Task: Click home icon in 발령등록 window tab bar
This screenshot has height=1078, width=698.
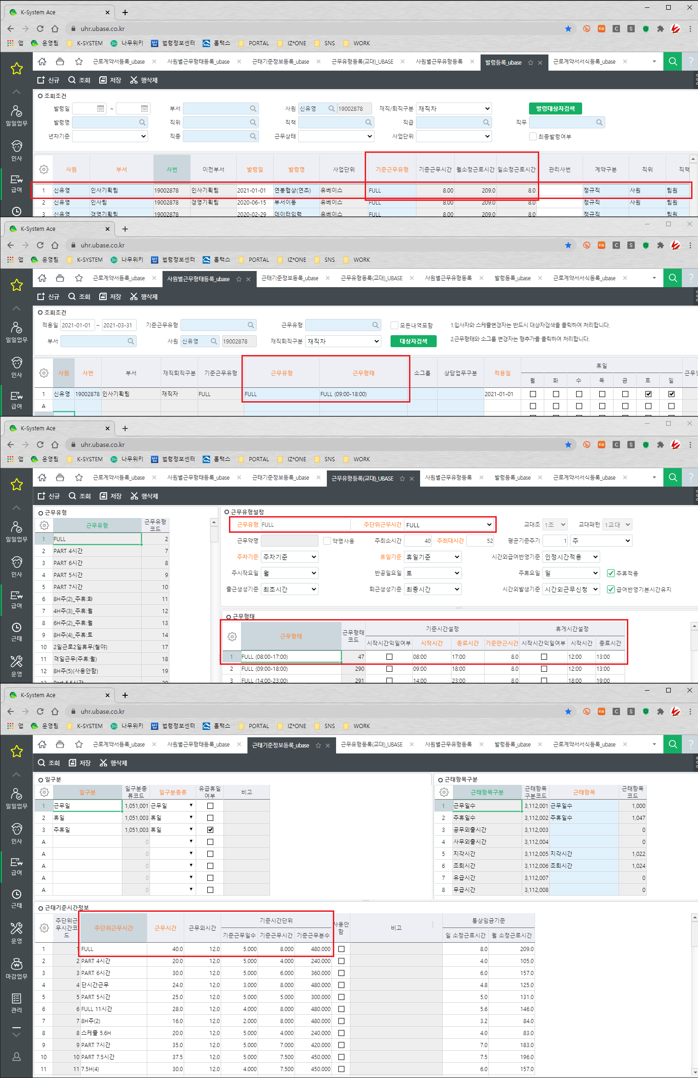Action: pos(42,61)
